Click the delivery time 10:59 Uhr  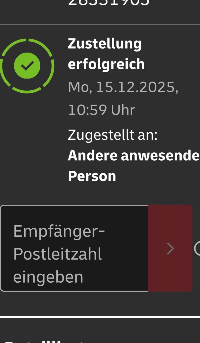(x=101, y=110)
